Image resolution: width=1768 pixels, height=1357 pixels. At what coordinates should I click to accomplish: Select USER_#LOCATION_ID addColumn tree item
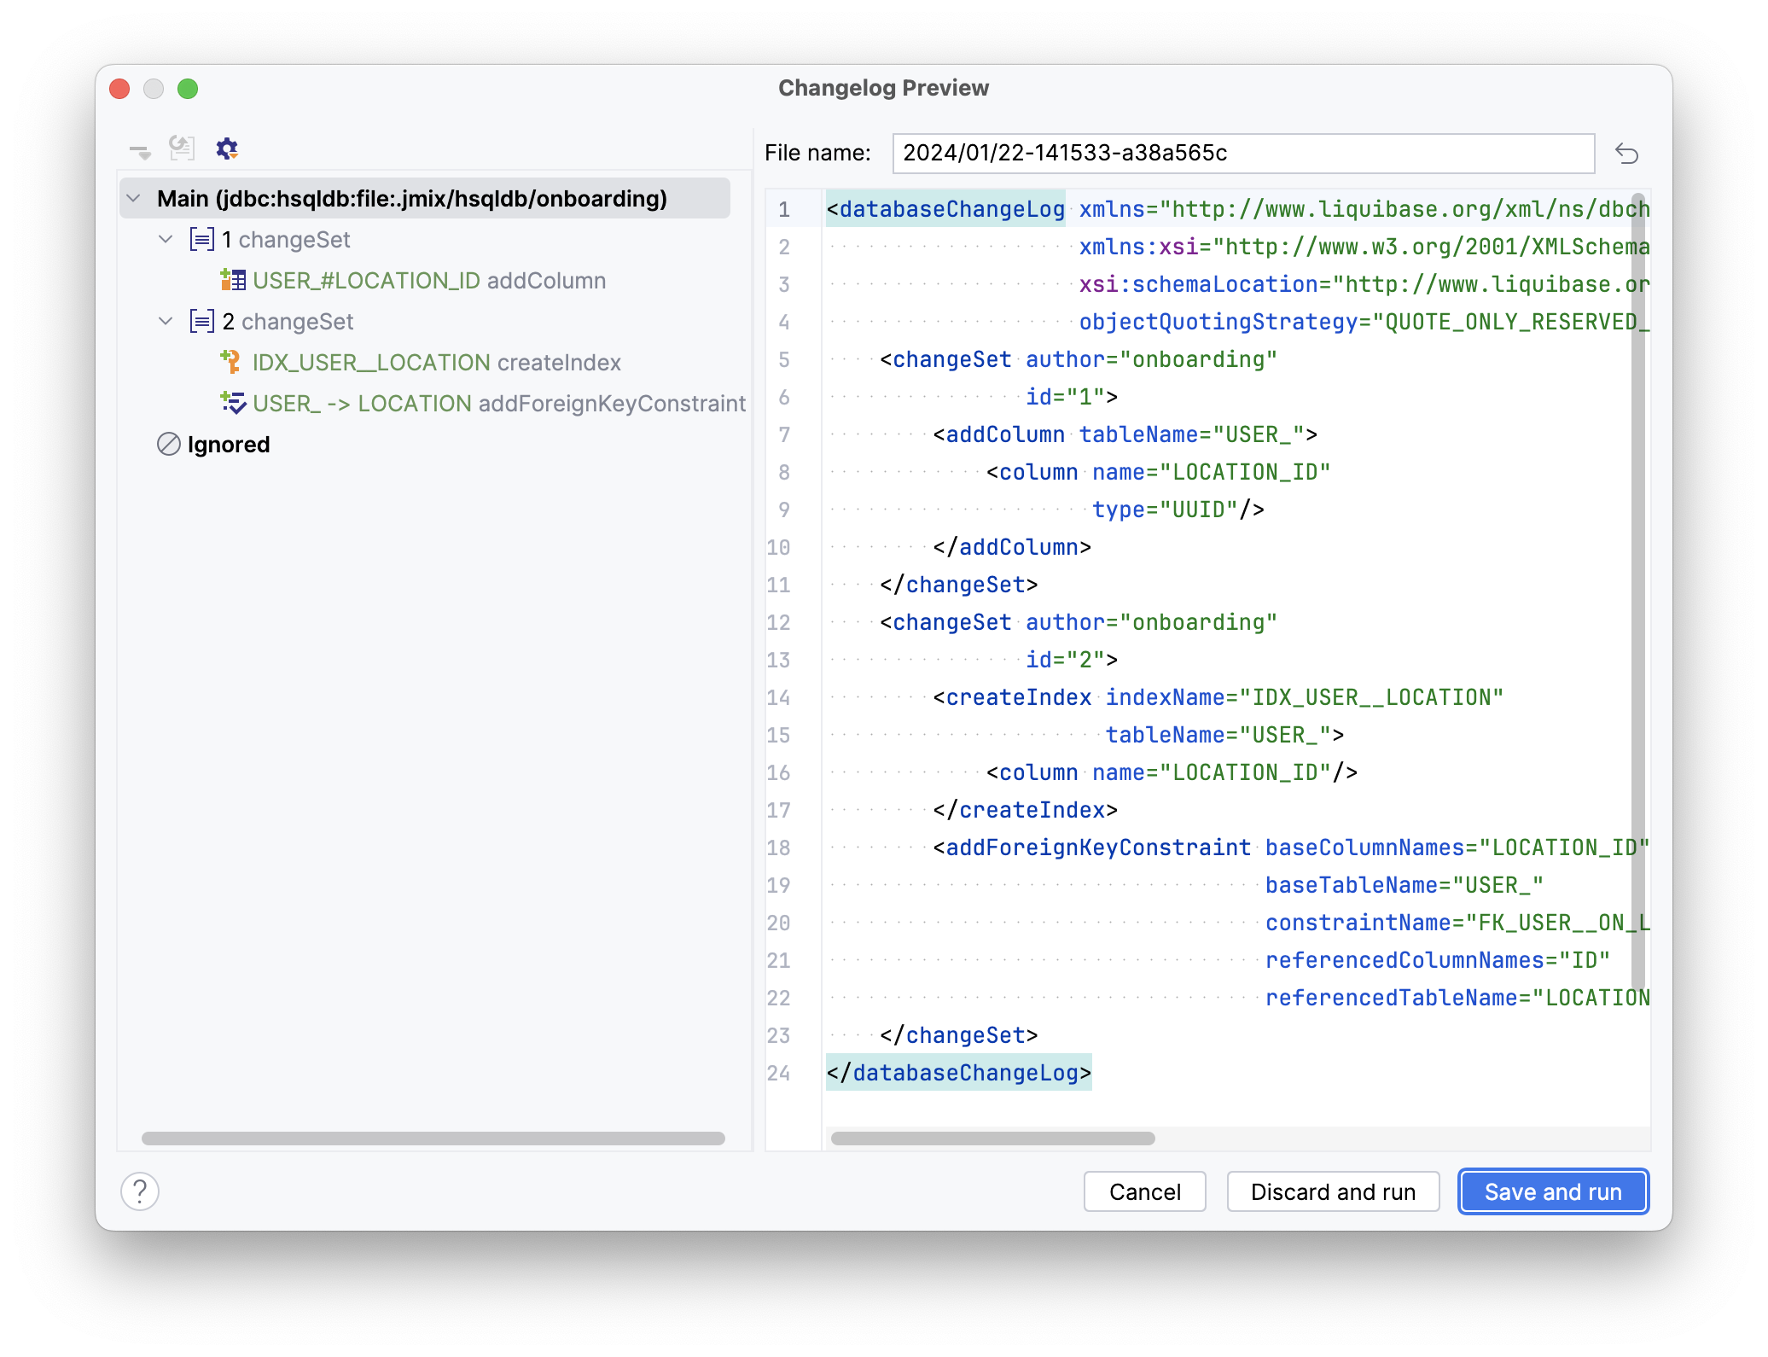tap(428, 281)
